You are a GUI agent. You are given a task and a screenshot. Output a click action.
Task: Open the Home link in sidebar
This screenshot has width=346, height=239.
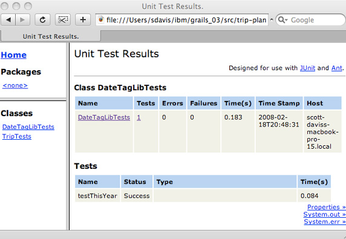pyautogui.click(x=14, y=55)
